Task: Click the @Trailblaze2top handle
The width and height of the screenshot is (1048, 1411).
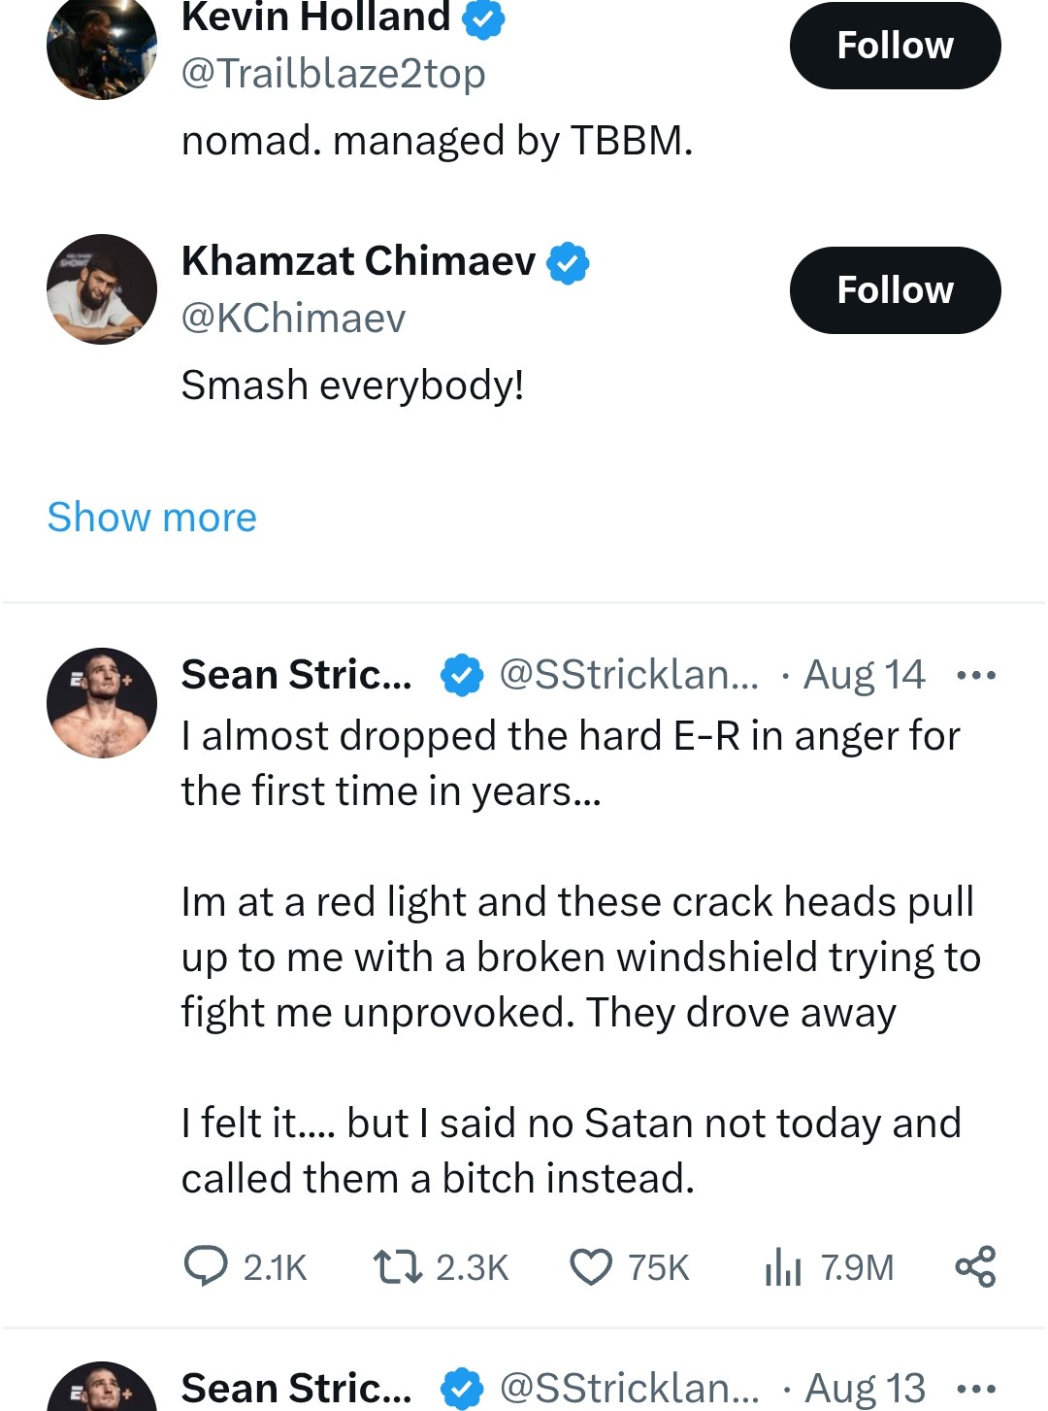Action: click(333, 74)
